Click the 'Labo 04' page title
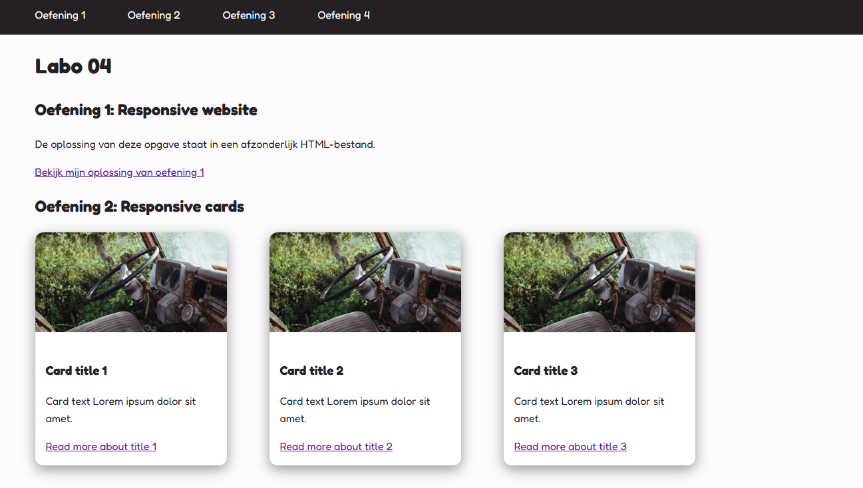Viewport: 863px width, 488px height. [73, 67]
